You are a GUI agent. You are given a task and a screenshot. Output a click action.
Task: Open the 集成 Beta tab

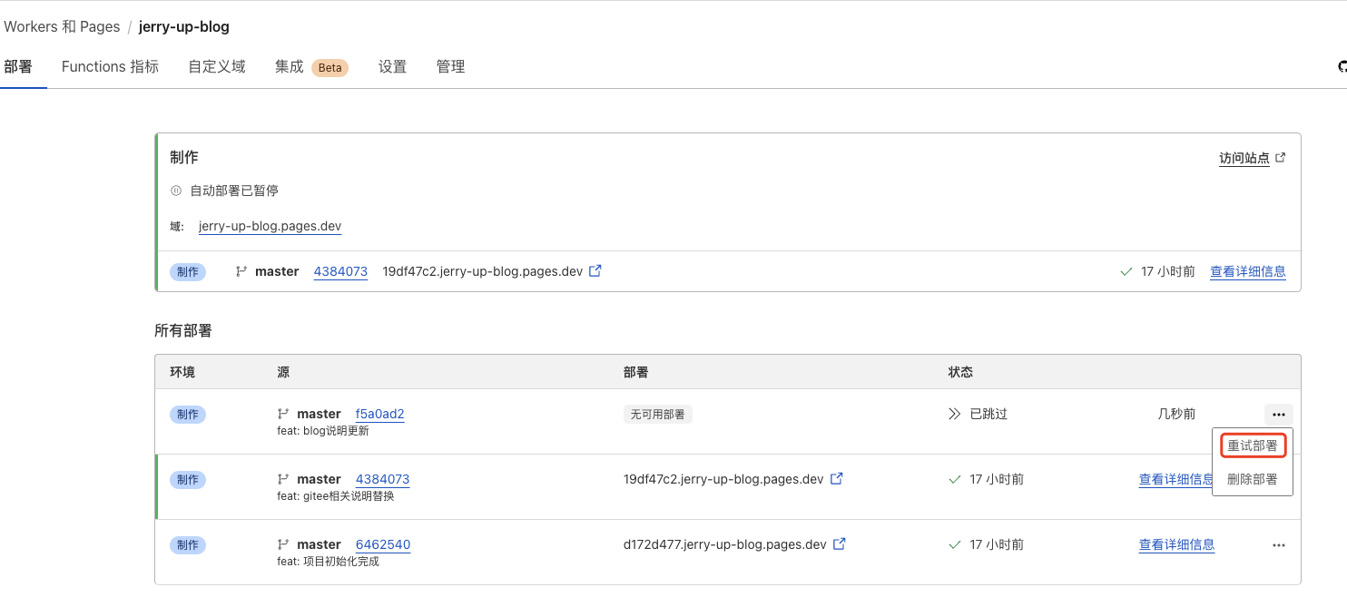(311, 67)
